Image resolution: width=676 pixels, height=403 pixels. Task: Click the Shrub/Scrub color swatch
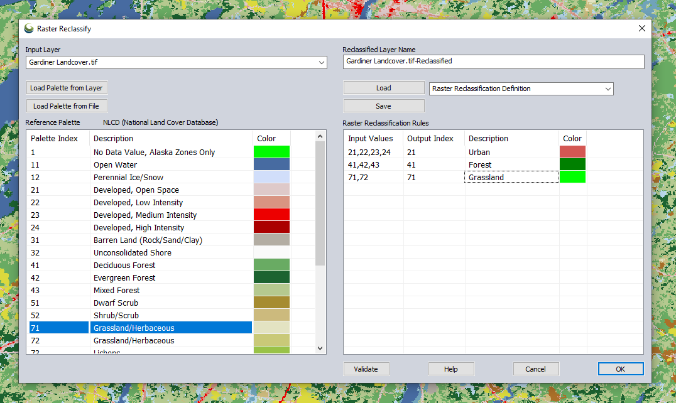click(271, 314)
